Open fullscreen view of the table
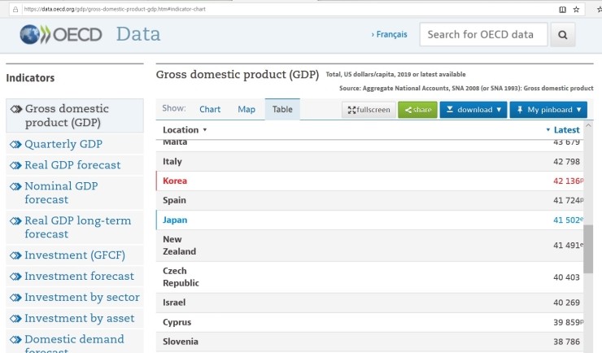Viewport: 602px width, 353px height. 369,110
